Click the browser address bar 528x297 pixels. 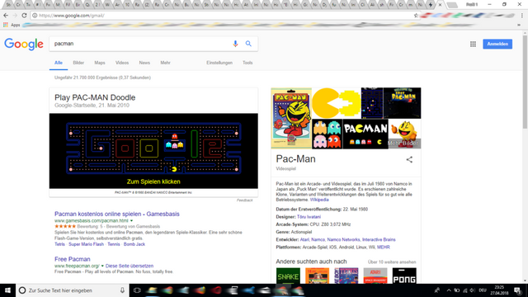tap(224, 16)
